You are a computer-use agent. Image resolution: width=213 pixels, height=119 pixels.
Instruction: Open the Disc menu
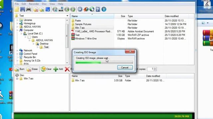(x=44, y=4)
